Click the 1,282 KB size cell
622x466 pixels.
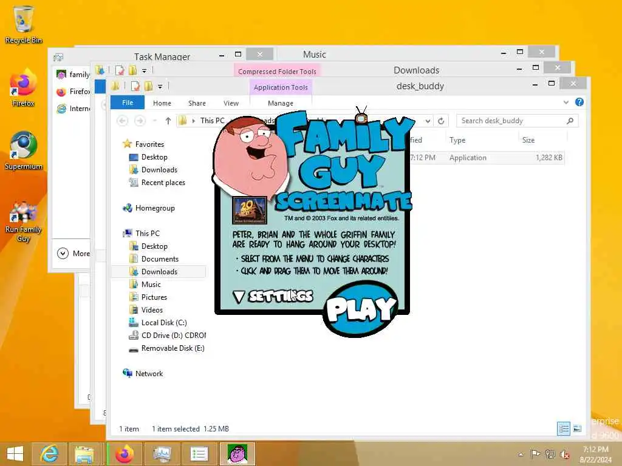549,157
